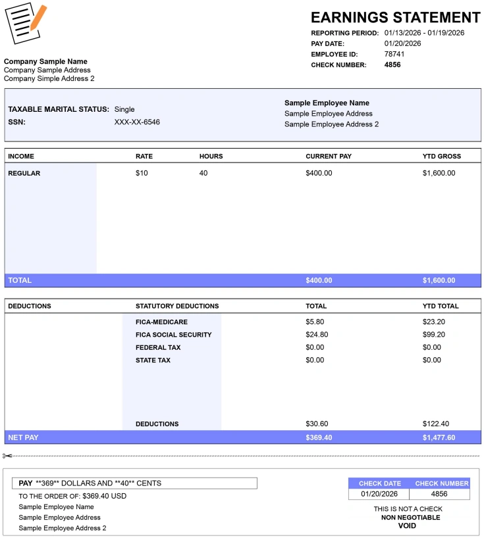Click the Federal Tax row label
This screenshot has width=484, height=540.
tap(158, 347)
